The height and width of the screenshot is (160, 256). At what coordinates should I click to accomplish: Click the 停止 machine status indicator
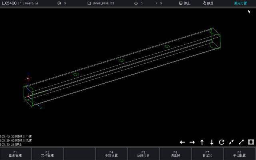coord(185,3)
